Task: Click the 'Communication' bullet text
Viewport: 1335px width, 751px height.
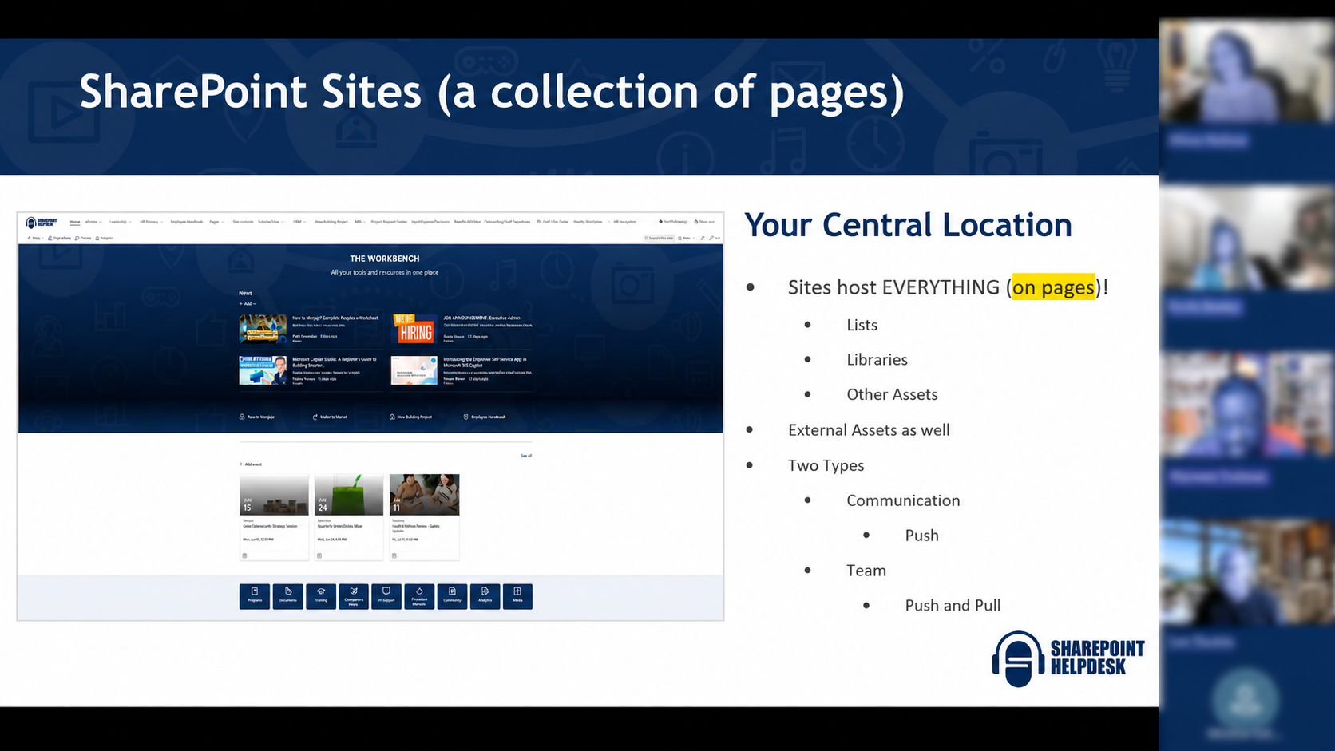Action: 903,500
